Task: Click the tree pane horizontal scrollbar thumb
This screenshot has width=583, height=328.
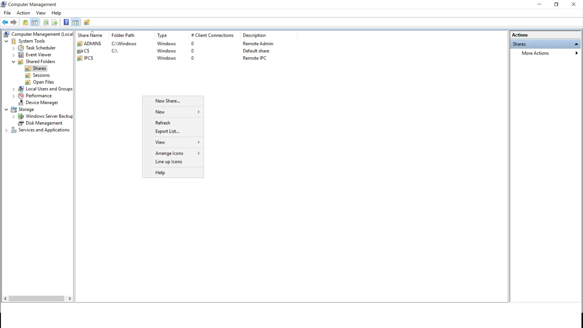Action: click(x=36, y=299)
